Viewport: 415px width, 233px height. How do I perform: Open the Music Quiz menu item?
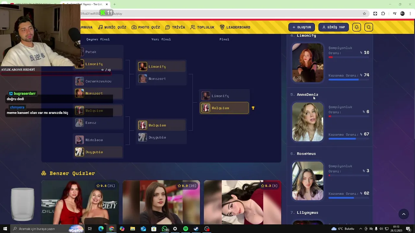(112, 27)
